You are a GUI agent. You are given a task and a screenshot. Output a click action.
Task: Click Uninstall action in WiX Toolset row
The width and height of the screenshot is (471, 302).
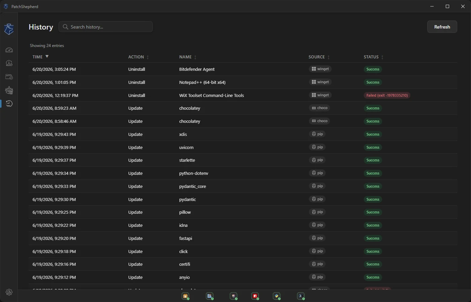137,95
